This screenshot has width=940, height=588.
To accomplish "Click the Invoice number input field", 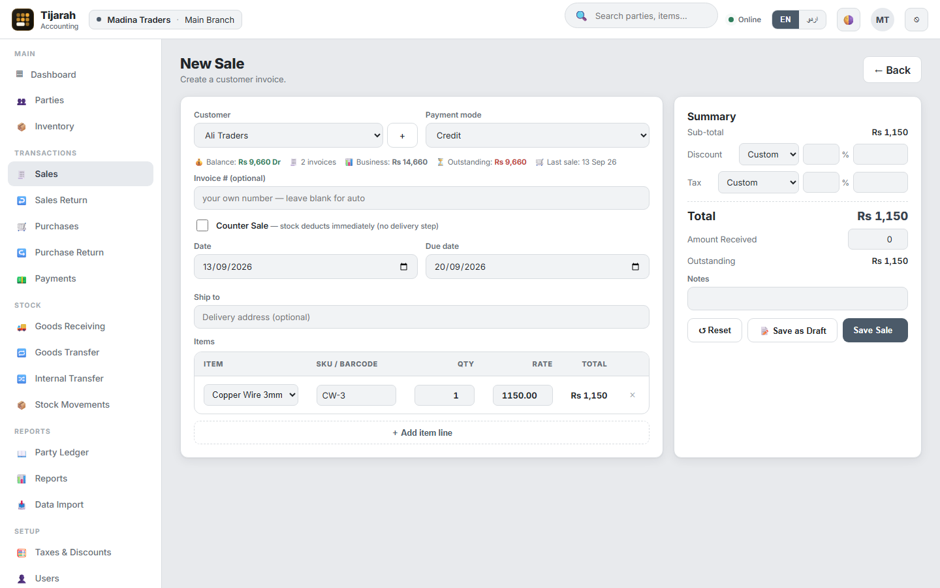I will 422,198.
